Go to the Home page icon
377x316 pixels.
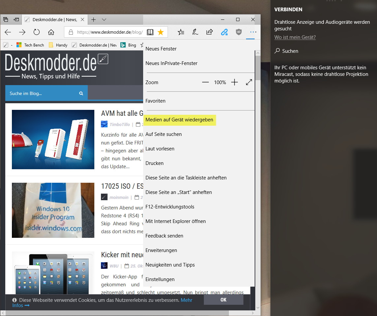click(x=51, y=32)
